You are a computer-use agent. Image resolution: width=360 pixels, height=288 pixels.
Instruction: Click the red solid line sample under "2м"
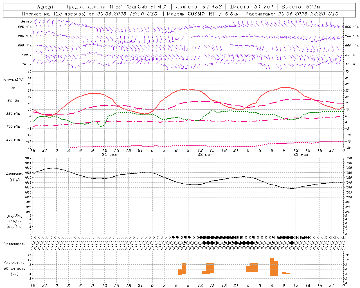tap(13, 91)
